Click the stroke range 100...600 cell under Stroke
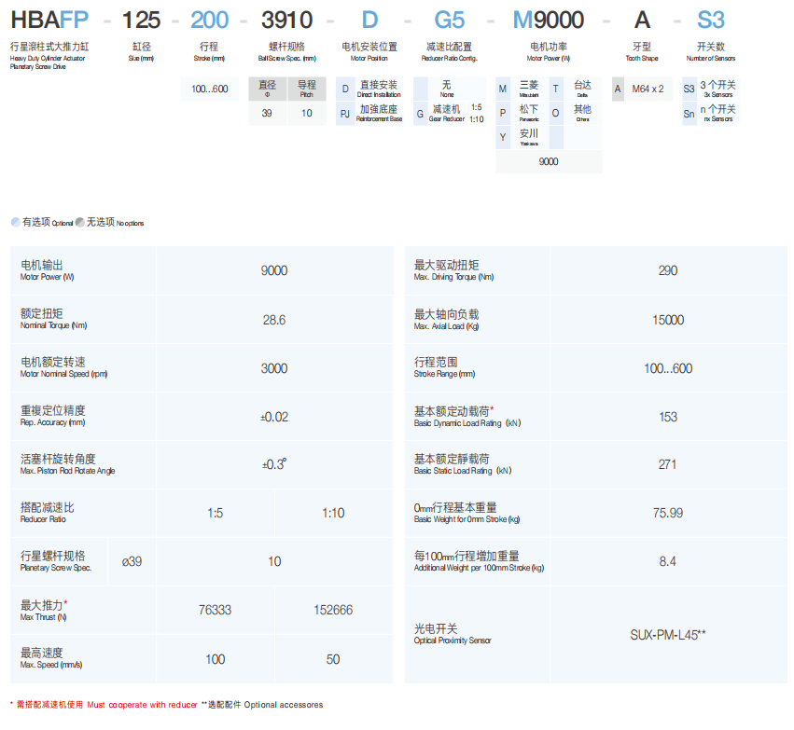 click(209, 90)
